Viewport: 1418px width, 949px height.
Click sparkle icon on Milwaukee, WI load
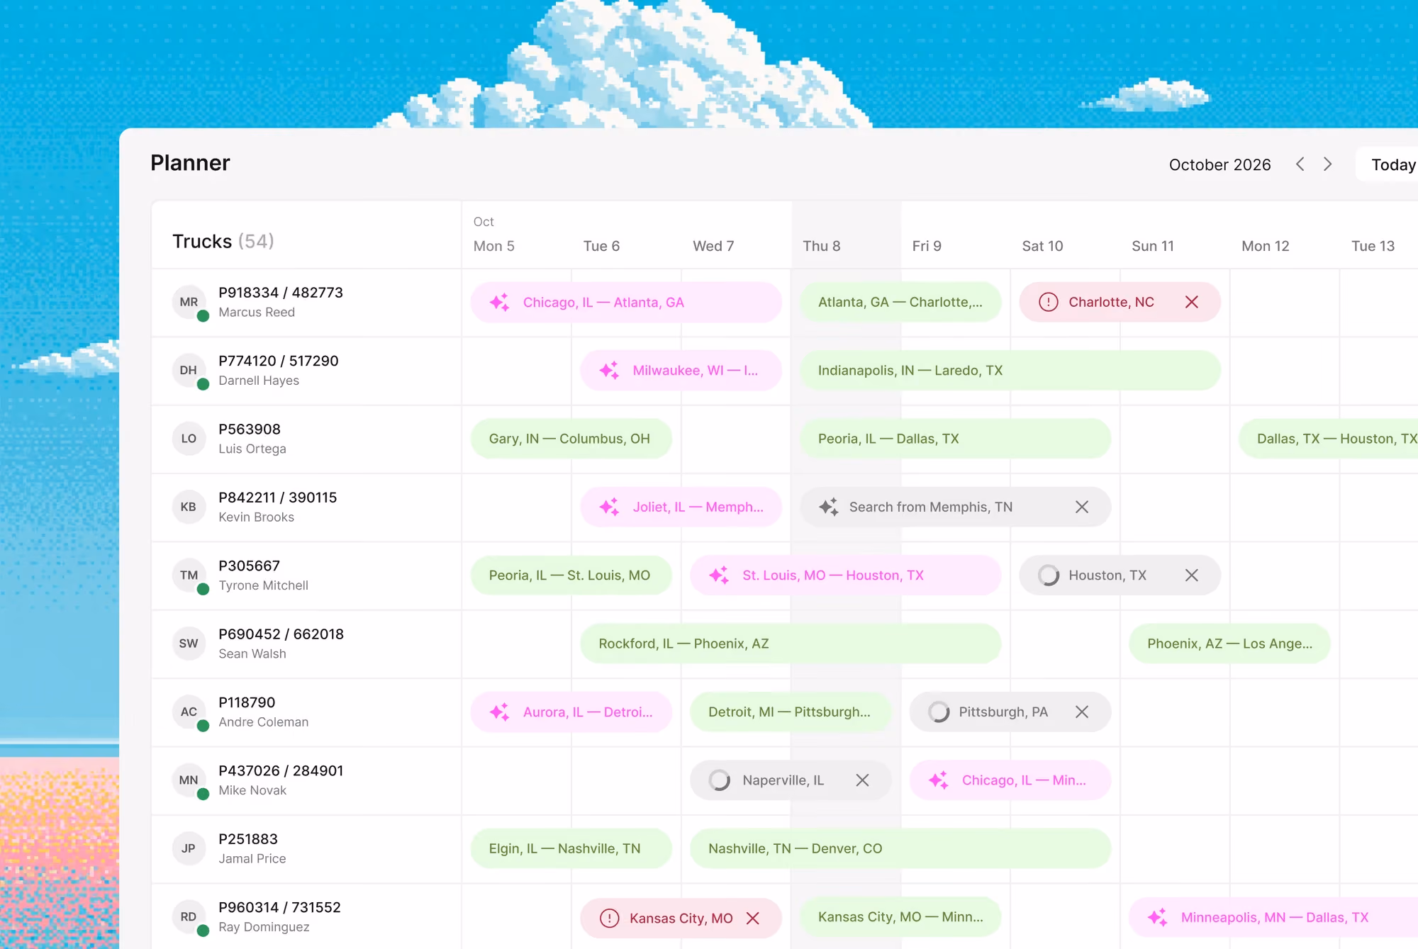[609, 370]
